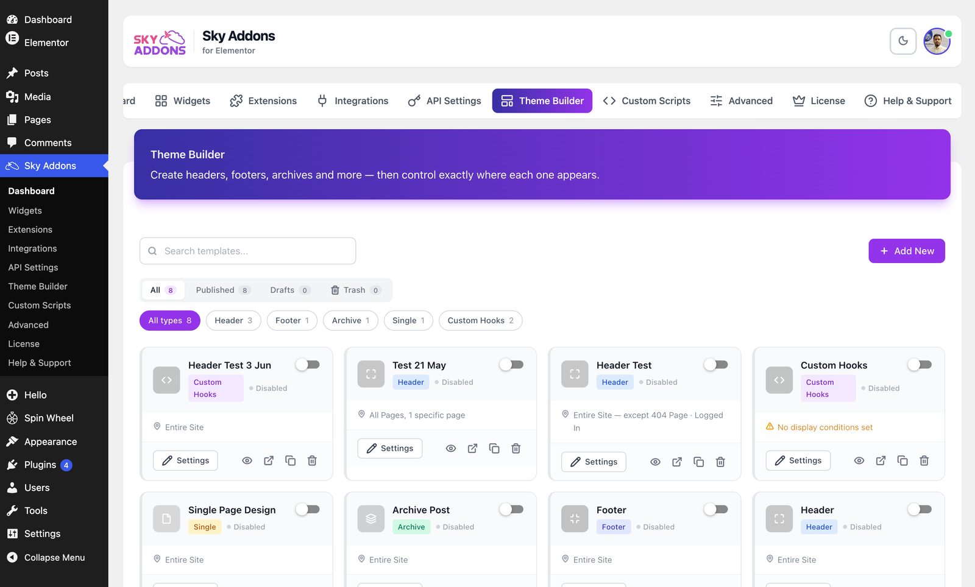Click the Collapse Menu item
Image resolution: width=975 pixels, height=587 pixels.
pyautogui.click(x=54, y=558)
